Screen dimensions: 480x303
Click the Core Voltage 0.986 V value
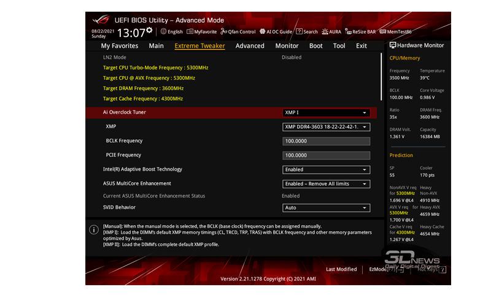(427, 98)
